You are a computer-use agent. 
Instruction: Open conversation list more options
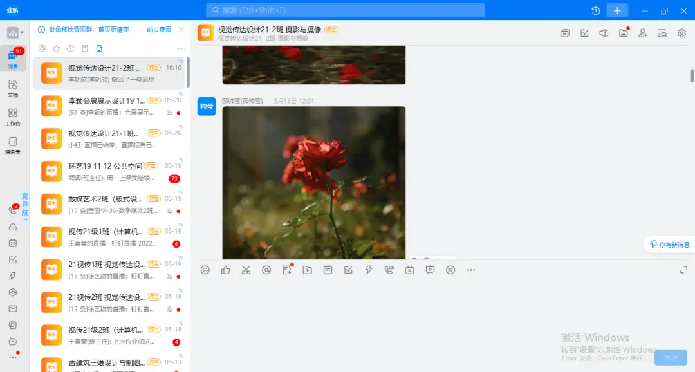coord(181,49)
